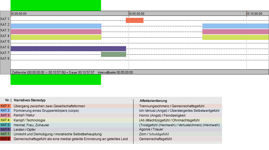Select the KAT 5 timeline row label
This screenshot has height=150, width=269.
5,42
